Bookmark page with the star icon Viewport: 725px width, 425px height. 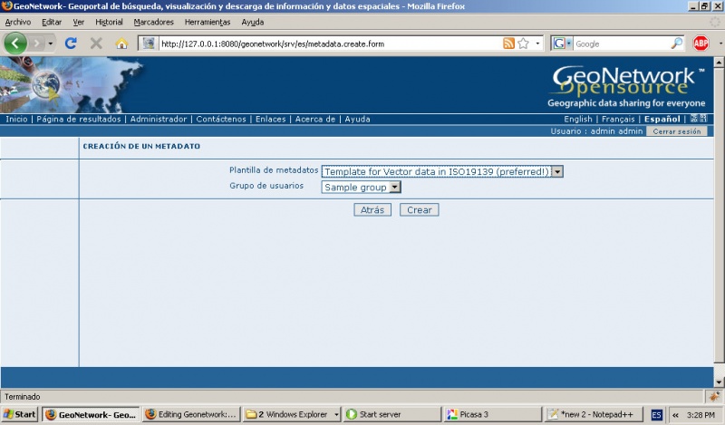point(524,43)
